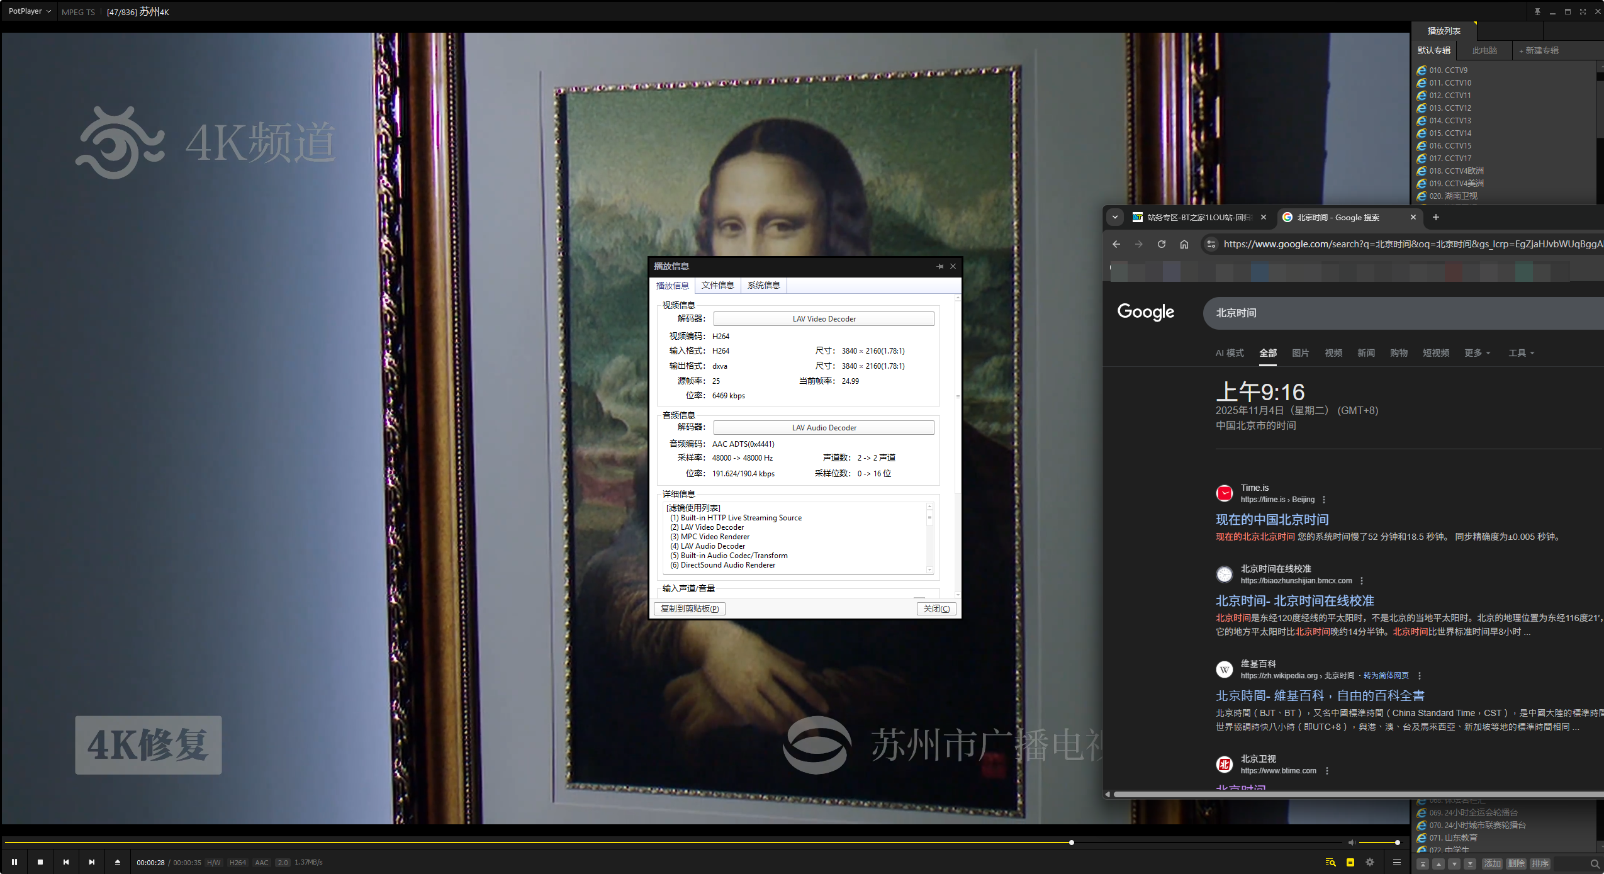
Task: Click the 复制到剪贴板 button
Action: (x=689, y=608)
